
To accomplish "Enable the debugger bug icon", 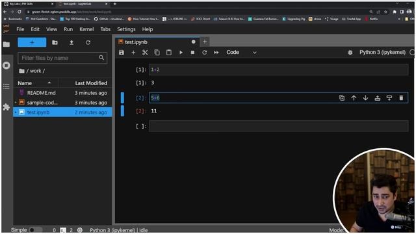I will [350, 53].
